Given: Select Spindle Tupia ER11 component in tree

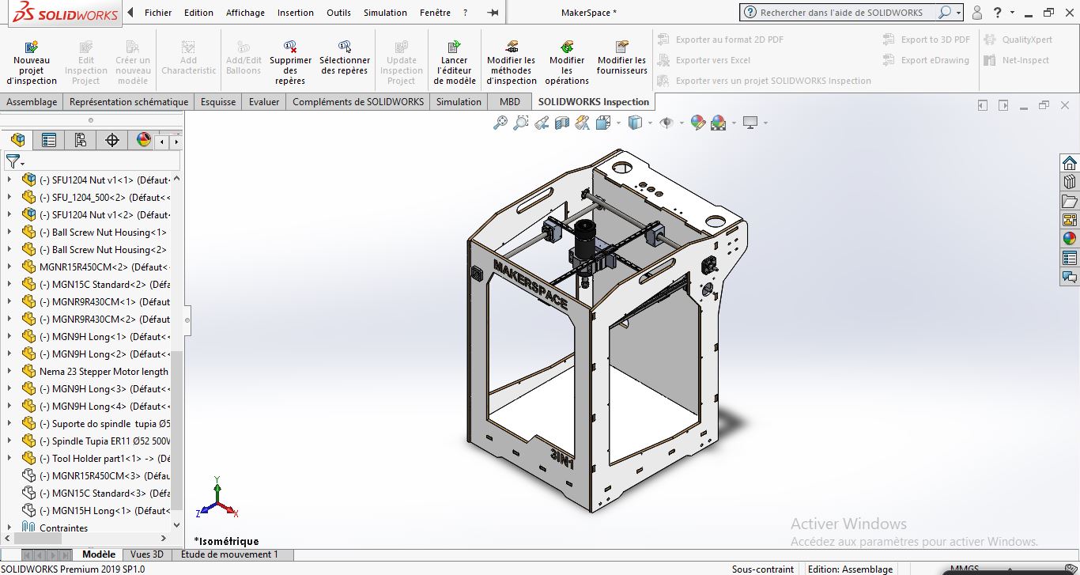Looking at the screenshot, I should pyautogui.click(x=96, y=441).
